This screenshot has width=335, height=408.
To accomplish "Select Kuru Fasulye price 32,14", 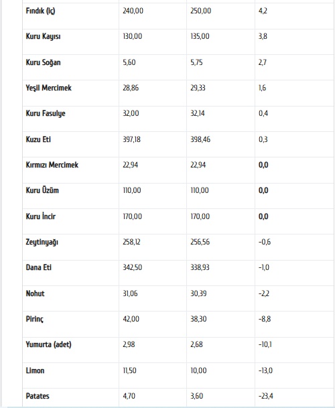I will tap(197, 113).
